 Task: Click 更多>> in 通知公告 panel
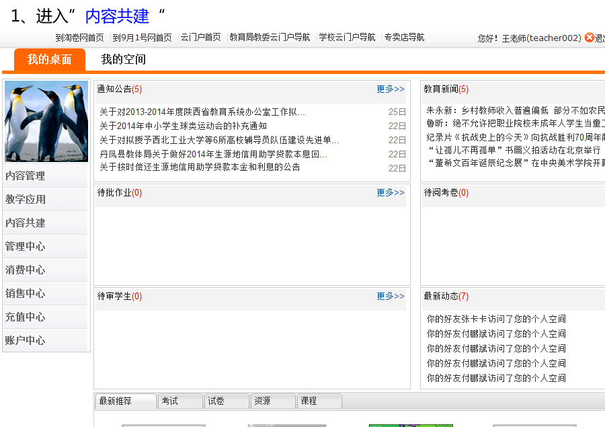coord(391,89)
